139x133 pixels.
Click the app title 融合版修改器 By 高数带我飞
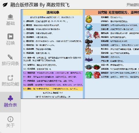(40, 5)
